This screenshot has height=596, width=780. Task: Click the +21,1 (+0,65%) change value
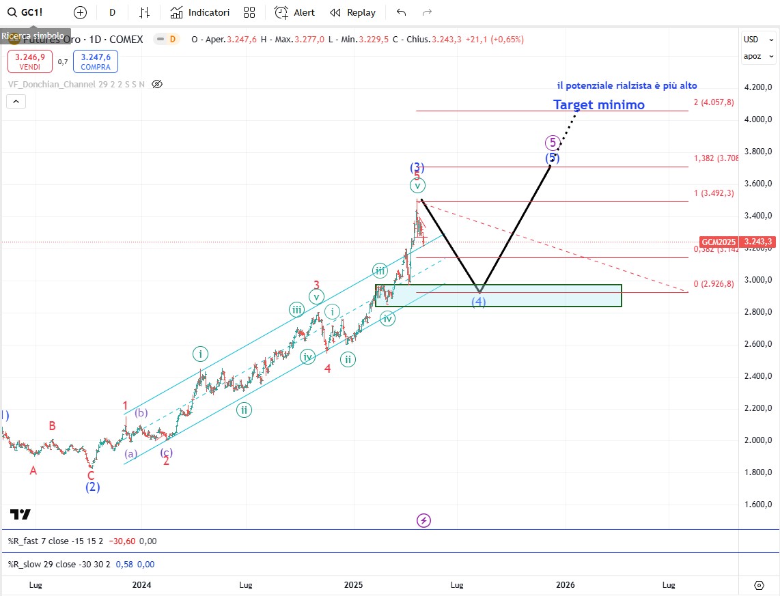click(495, 40)
